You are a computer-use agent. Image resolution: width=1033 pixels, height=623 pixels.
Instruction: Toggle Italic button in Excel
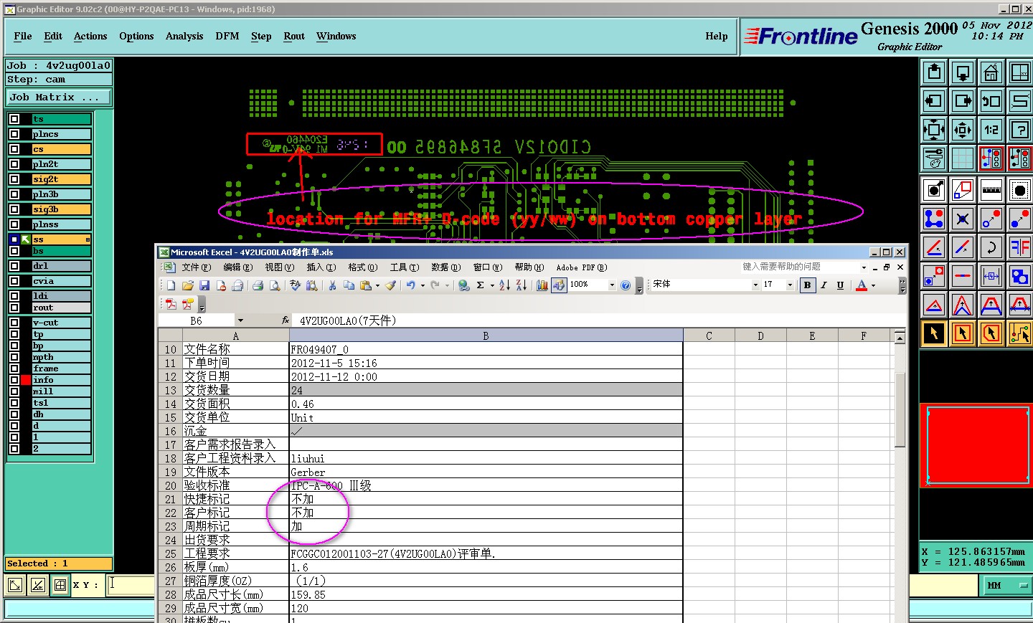tap(824, 285)
